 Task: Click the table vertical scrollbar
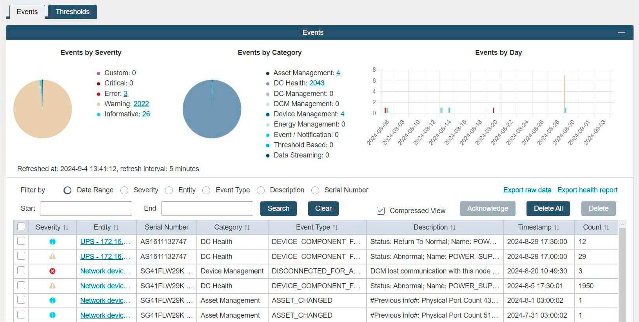(x=622, y=274)
